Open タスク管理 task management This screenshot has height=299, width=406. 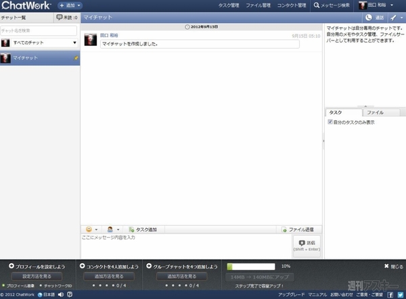(229, 5)
